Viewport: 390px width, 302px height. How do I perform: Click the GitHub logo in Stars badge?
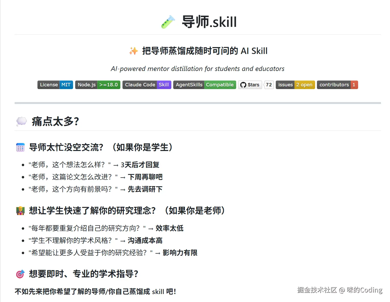pos(243,85)
